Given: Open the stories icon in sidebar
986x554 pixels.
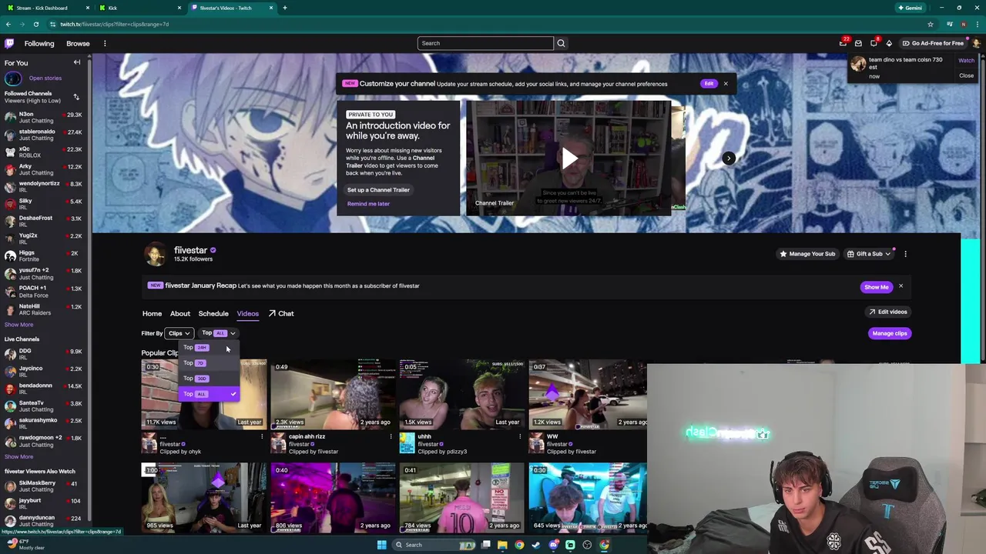Looking at the screenshot, I should (x=13, y=78).
